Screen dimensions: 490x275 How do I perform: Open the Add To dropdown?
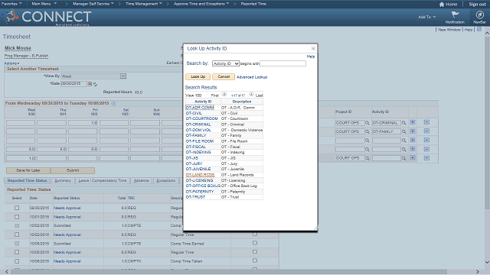pos(427,17)
